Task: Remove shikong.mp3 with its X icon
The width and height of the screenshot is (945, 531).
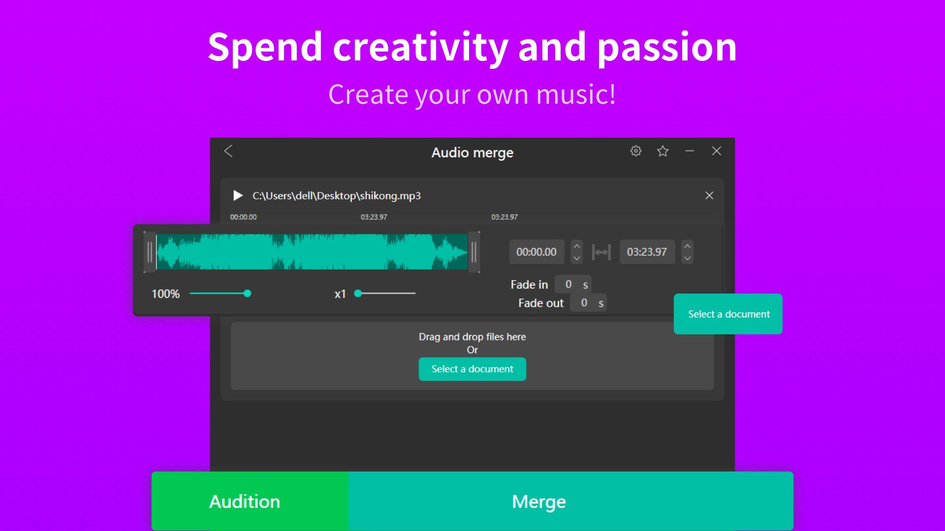Action: (x=709, y=196)
